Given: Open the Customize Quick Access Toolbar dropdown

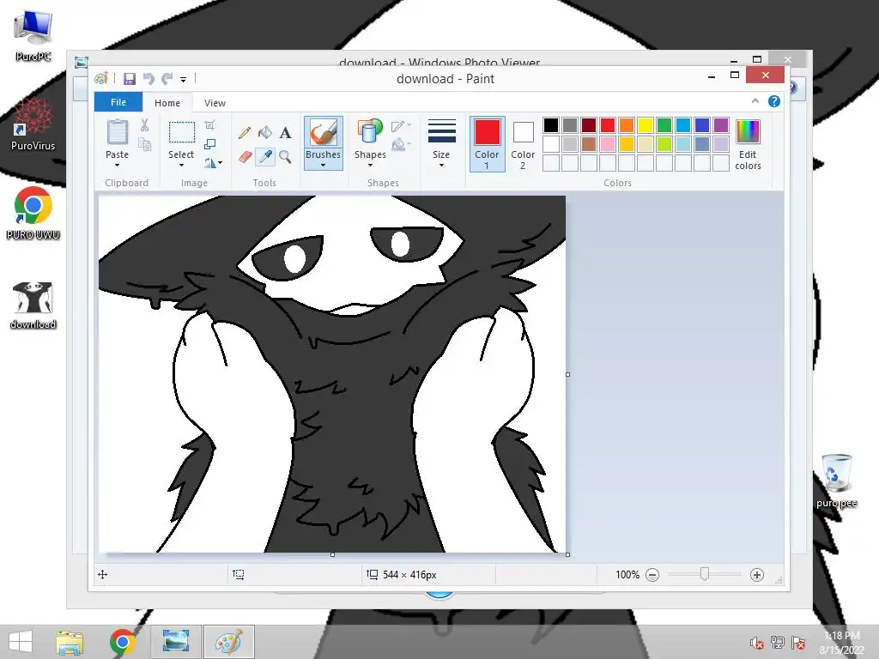Looking at the screenshot, I should (184, 80).
